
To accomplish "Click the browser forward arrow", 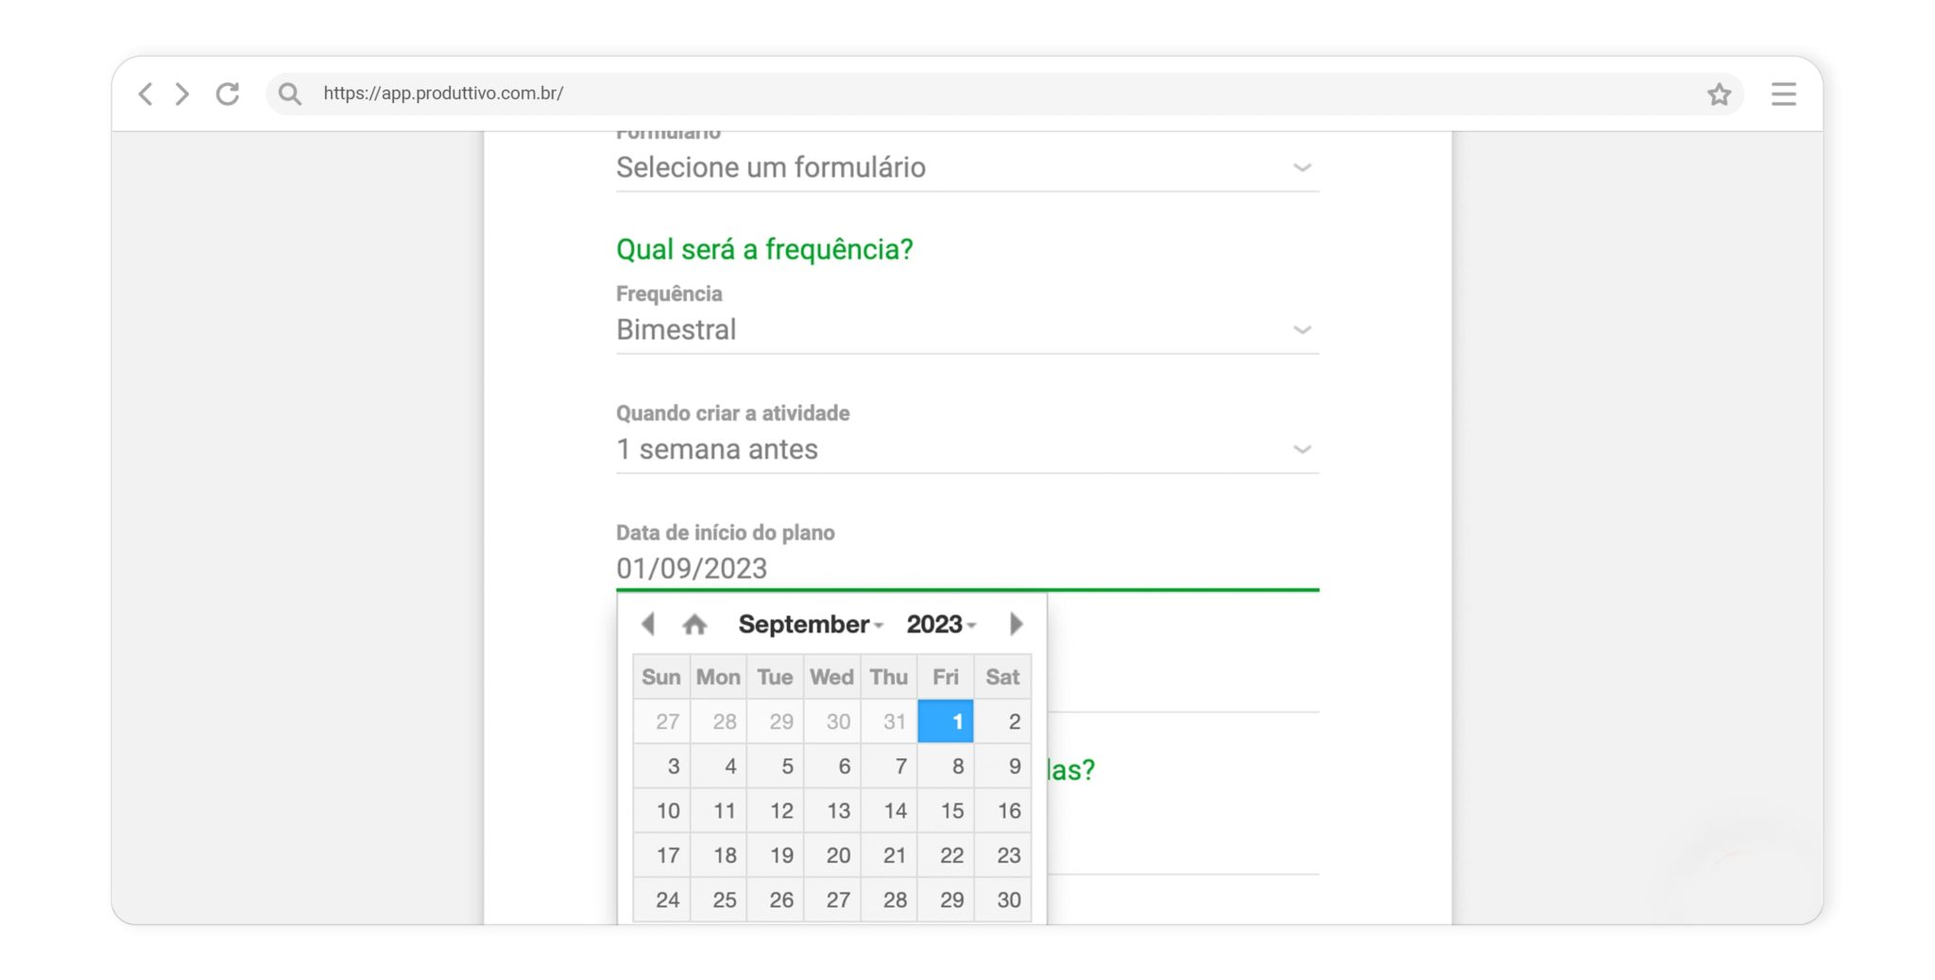I will (182, 93).
